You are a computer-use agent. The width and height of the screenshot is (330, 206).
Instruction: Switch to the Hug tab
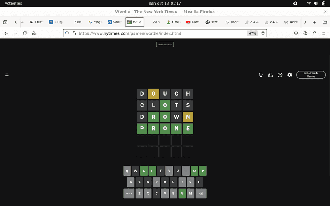56,22
